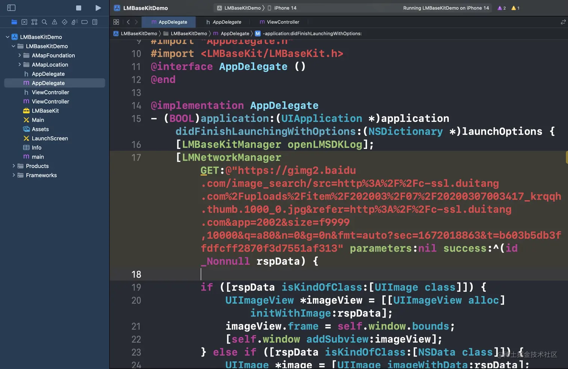Select the LMBaseKitDemo scheme in the toolbar
This screenshot has height=369, width=568.
point(239,8)
